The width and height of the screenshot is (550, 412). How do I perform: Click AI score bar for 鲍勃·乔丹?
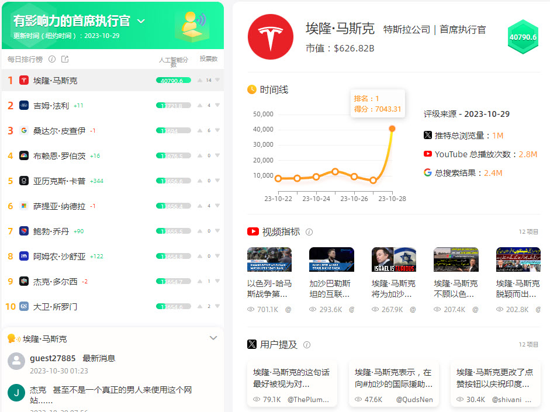[x=173, y=231]
